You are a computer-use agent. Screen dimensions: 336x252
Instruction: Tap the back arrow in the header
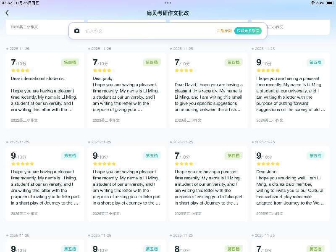click(x=7, y=13)
